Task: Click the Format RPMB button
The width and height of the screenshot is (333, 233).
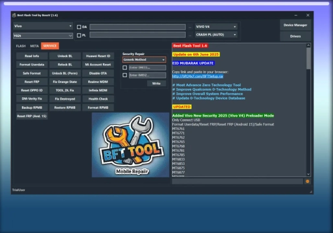Action: tap(98, 107)
